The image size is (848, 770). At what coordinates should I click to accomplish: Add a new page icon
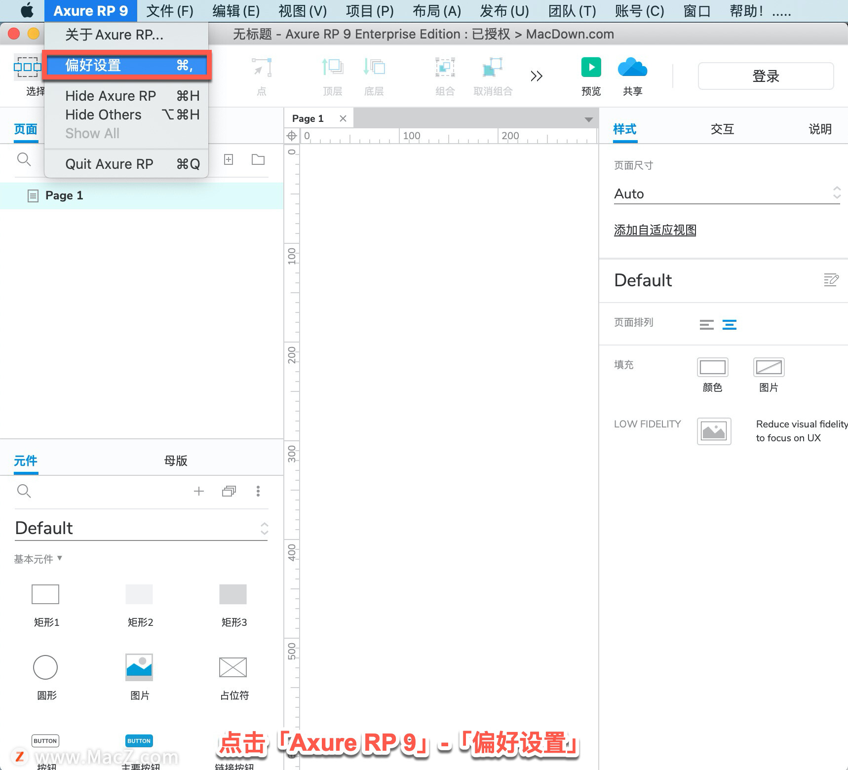coord(229,159)
